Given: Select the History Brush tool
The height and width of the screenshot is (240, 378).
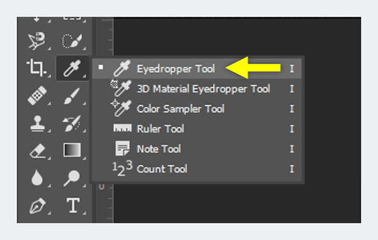Looking at the screenshot, I should [72, 124].
